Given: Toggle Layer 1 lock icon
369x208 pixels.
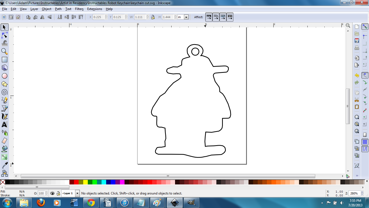Looking at the screenshot, I should (58, 193).
